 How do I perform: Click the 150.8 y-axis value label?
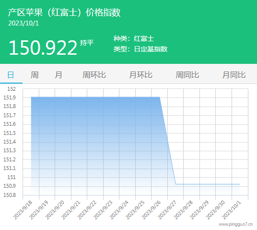point(10,195)
